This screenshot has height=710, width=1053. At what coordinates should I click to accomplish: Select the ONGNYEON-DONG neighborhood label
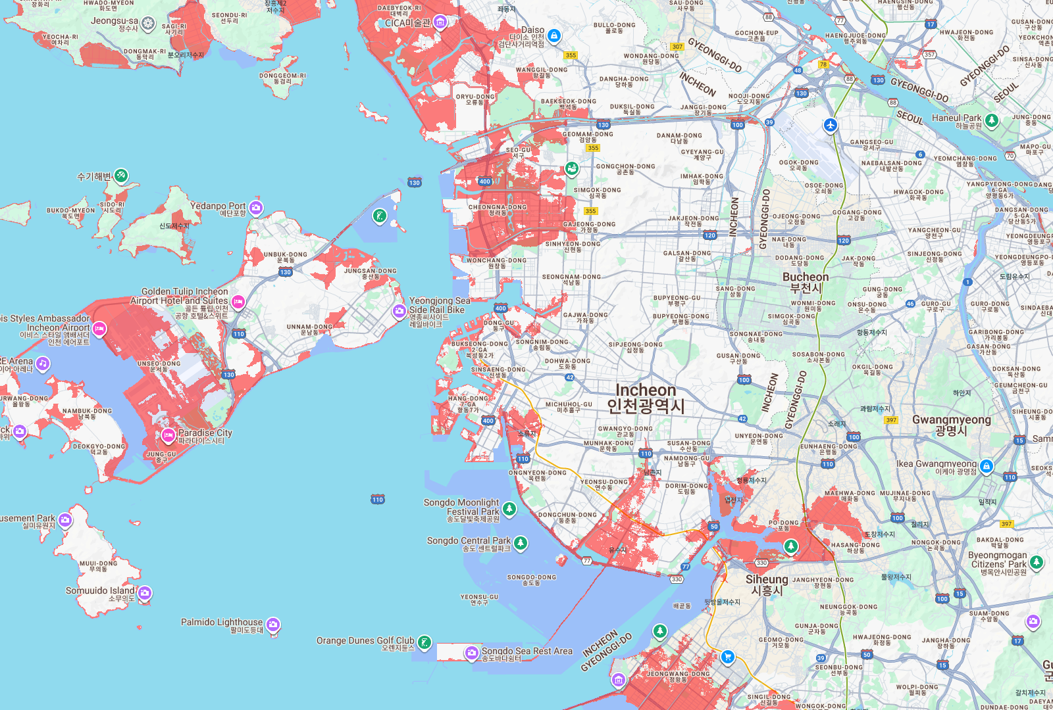pos(537,475)
